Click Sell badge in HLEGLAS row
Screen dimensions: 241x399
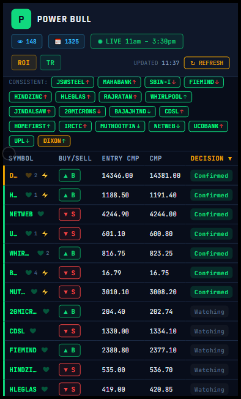coord(70,389)
